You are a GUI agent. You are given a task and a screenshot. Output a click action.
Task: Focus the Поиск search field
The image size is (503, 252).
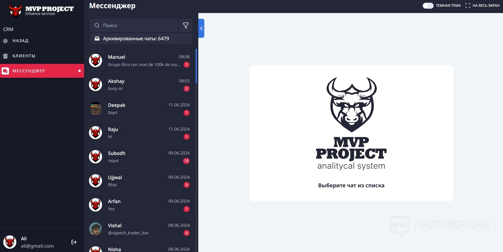(x=134, y=26)
